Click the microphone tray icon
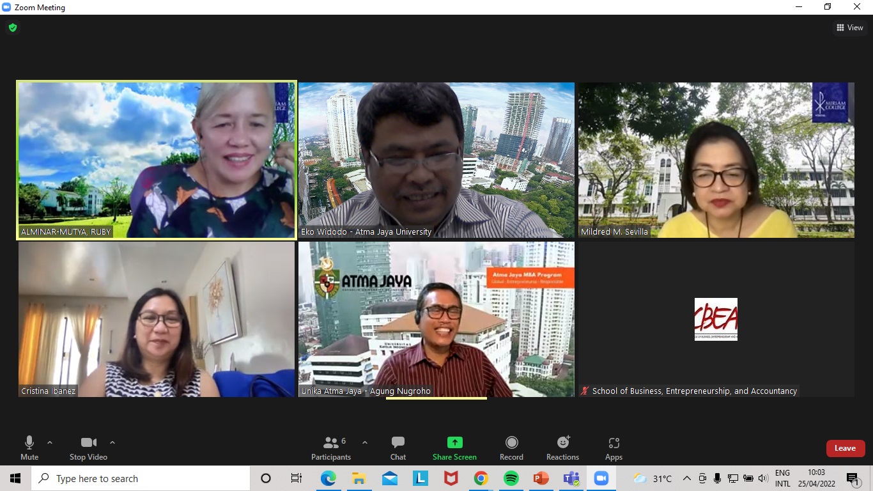 [x=718, y=478]
